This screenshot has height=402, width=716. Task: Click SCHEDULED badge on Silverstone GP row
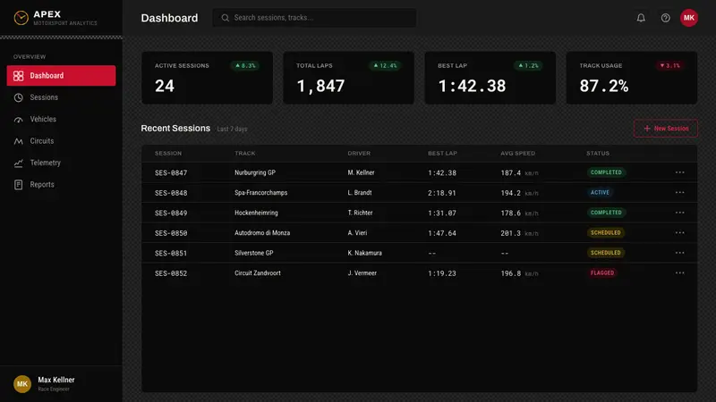(606, 253)
